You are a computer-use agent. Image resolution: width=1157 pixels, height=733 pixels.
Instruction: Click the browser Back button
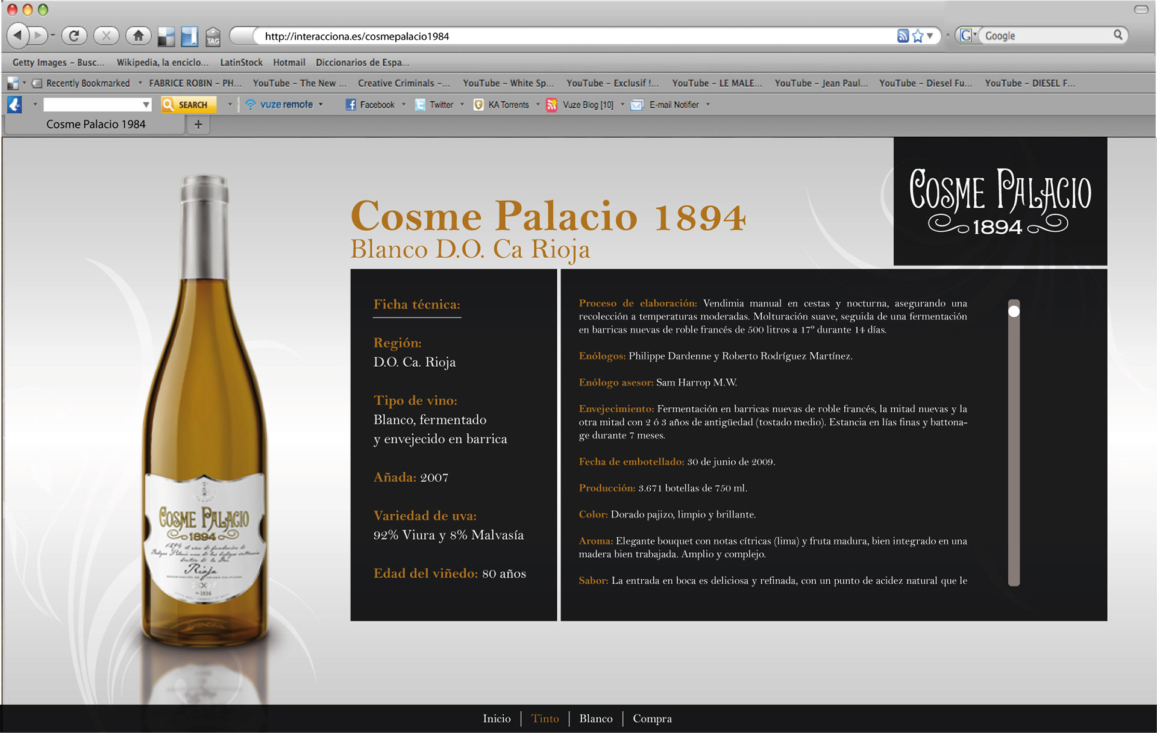[17, 36]
